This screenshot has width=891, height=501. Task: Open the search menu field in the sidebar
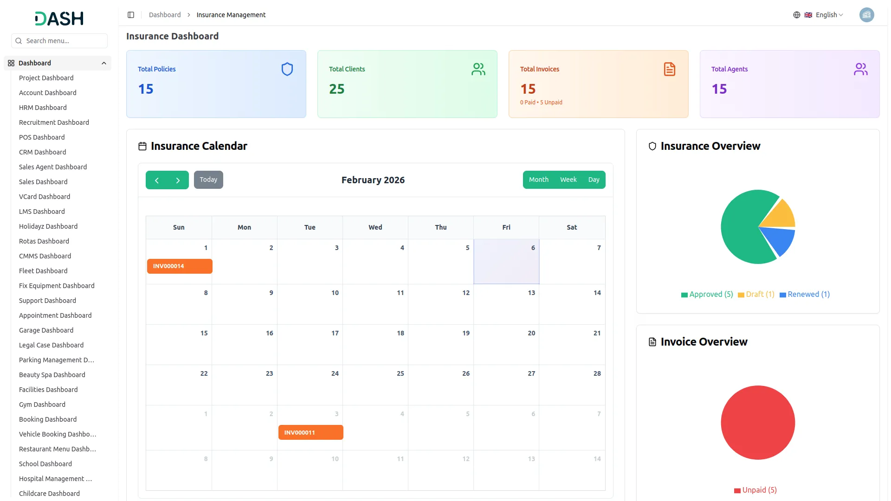coord(59,41)
